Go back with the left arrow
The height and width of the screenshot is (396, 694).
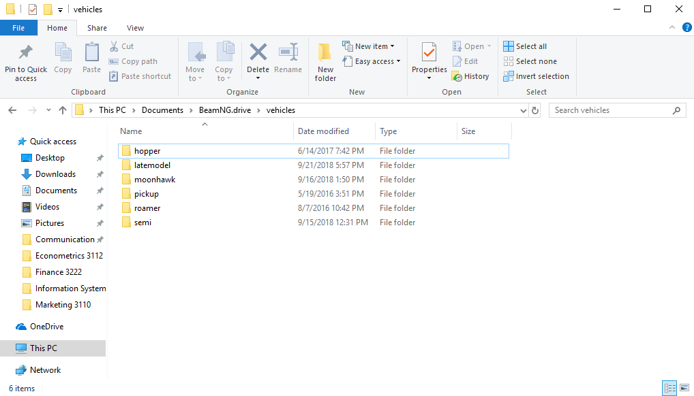point(12,110)
